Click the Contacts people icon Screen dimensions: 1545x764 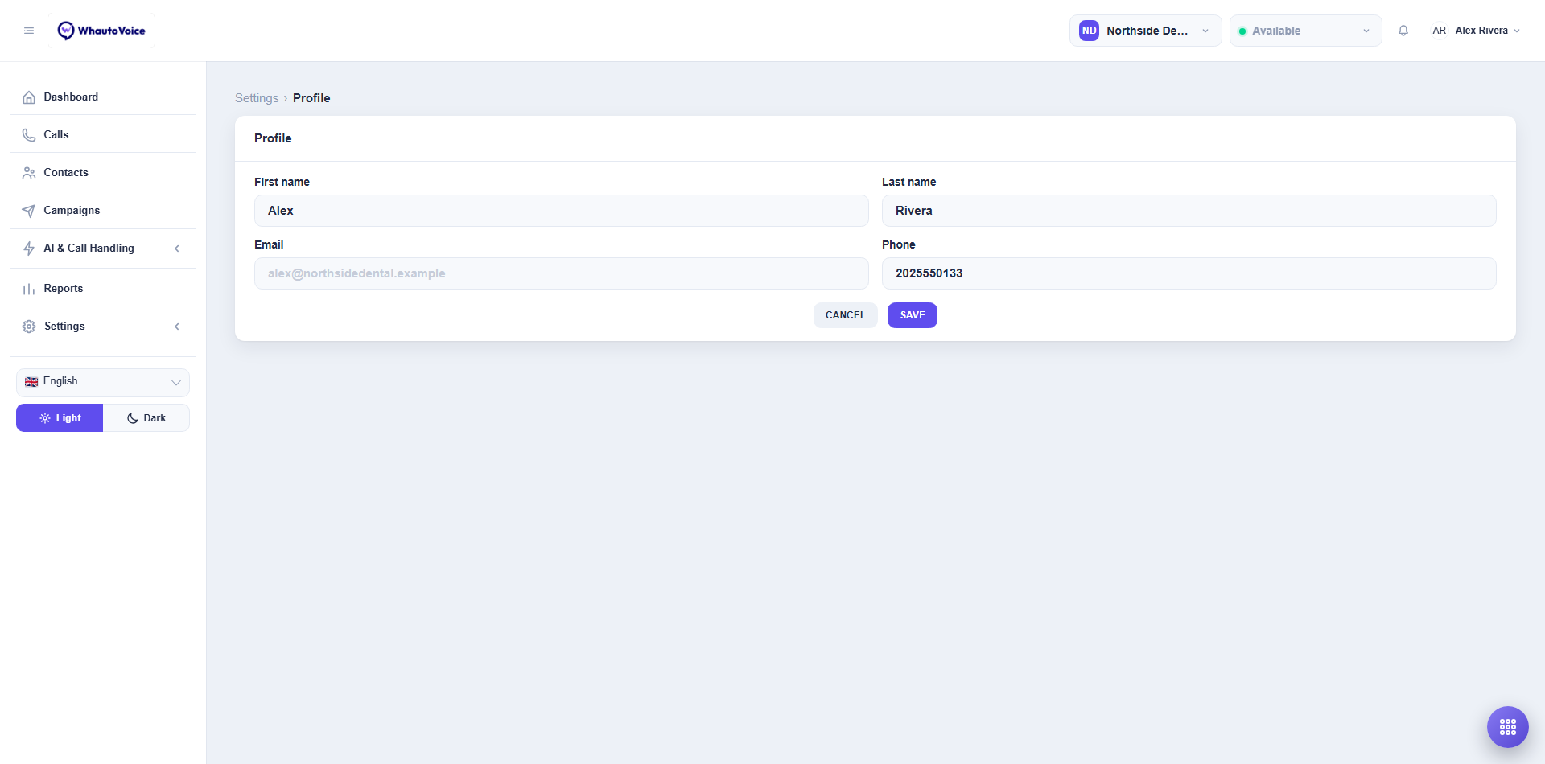[x=29, y=173]
